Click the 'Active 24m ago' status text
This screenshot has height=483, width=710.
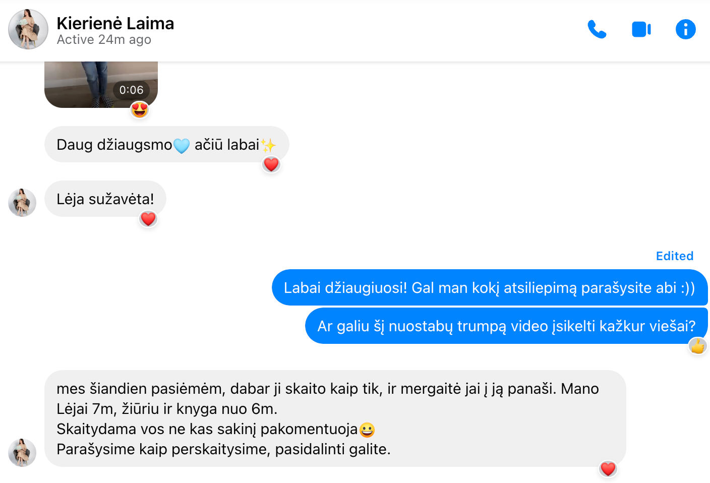104,40
